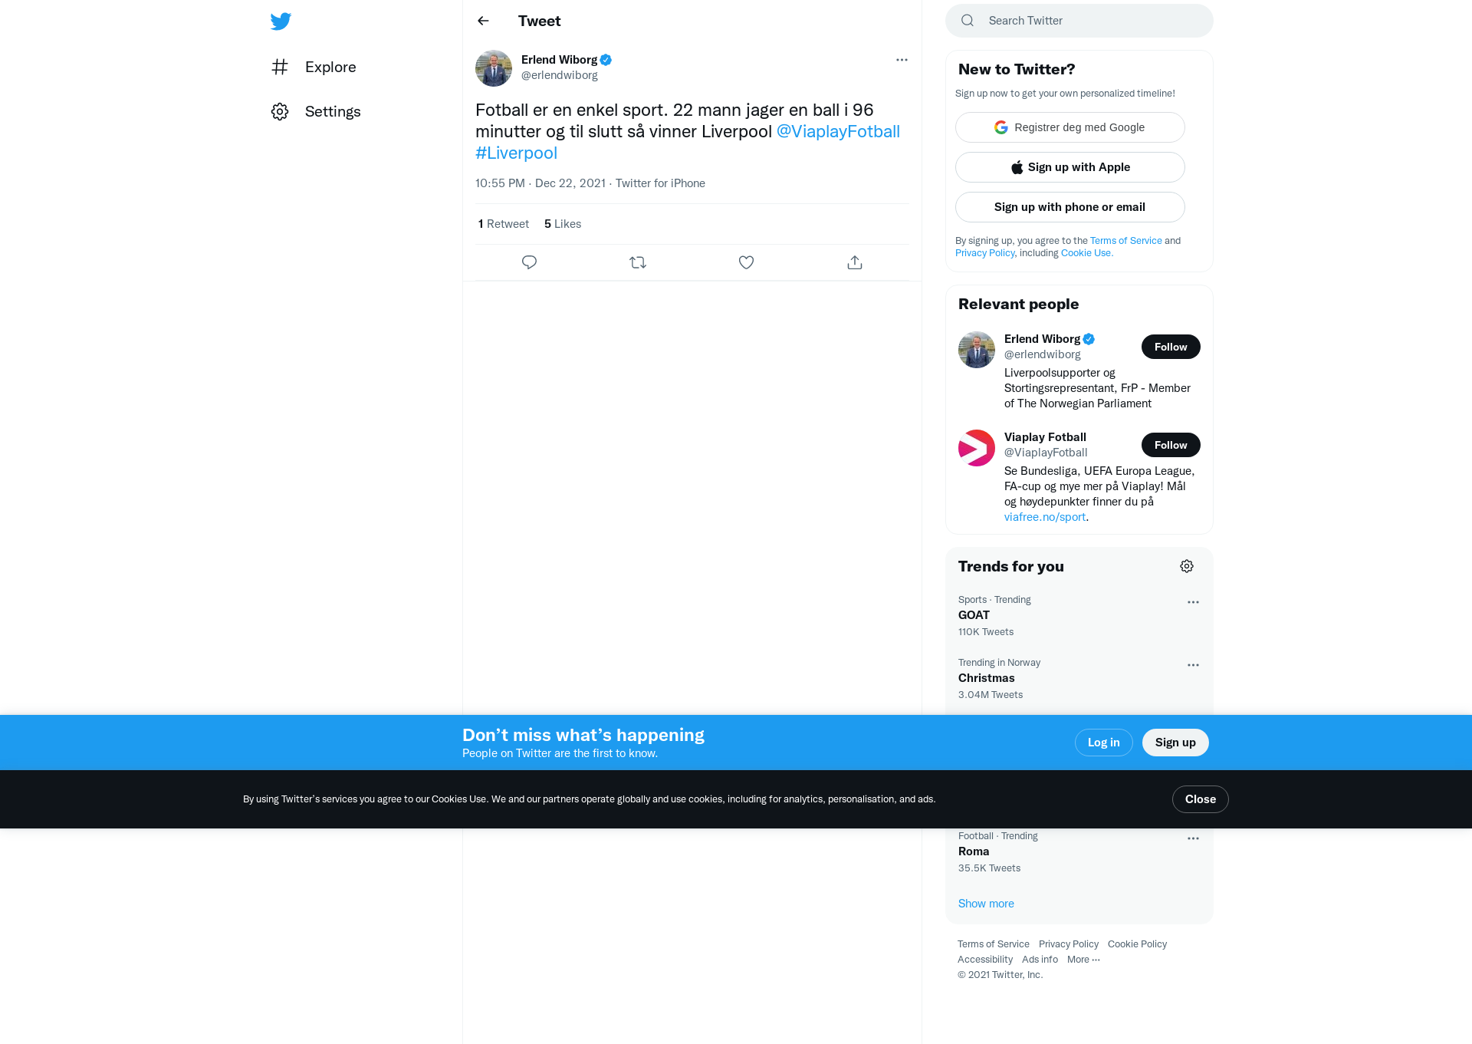Screen dimensions: 1472x1044
Task: Share the tweet via upload icon
Action: (855, 262)
